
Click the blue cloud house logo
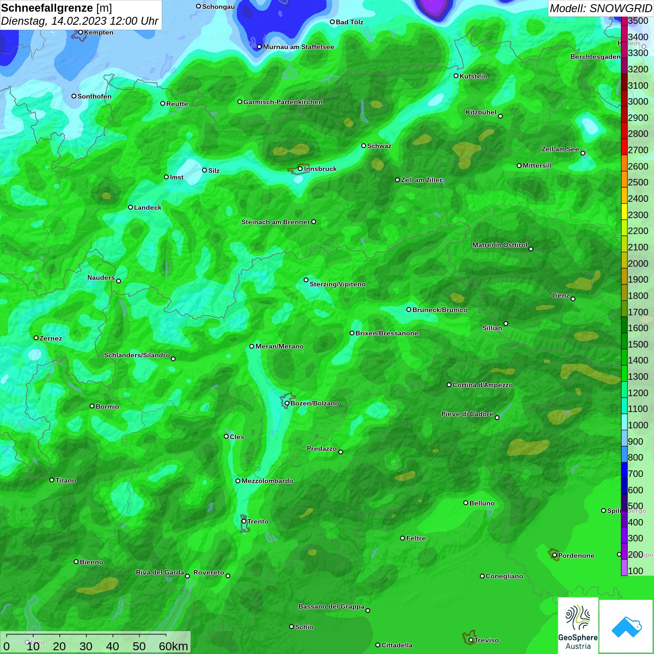pyautogui.click(x=626, y=626)
